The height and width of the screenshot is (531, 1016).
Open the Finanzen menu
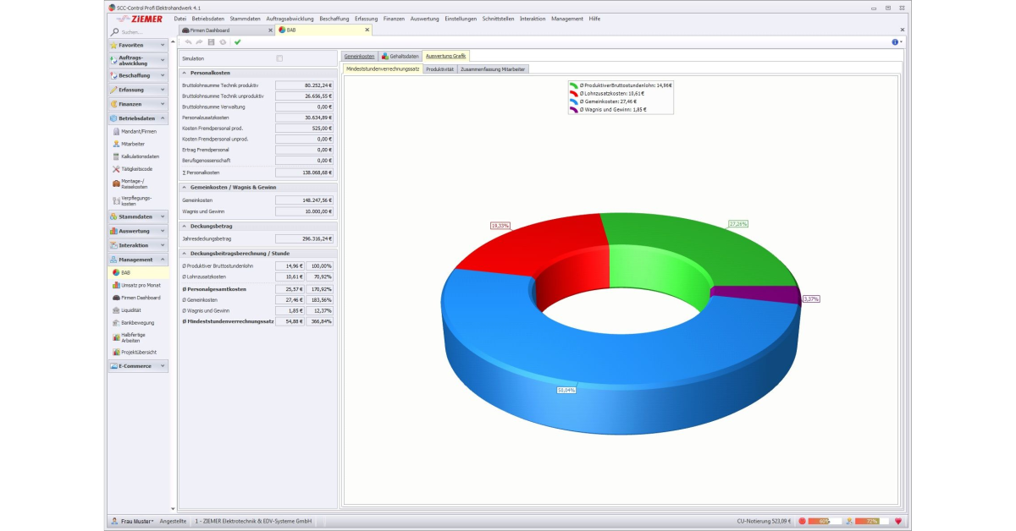(394, 19)
